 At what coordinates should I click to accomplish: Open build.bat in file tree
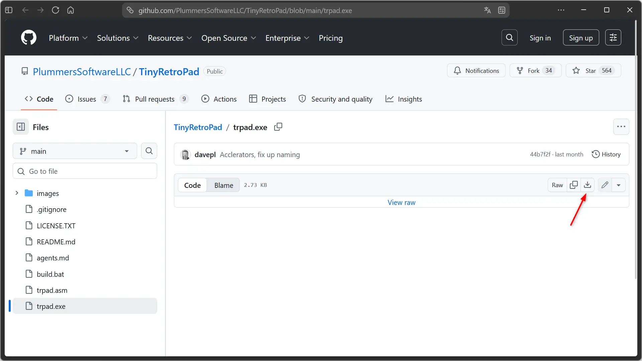coord(85,274)
